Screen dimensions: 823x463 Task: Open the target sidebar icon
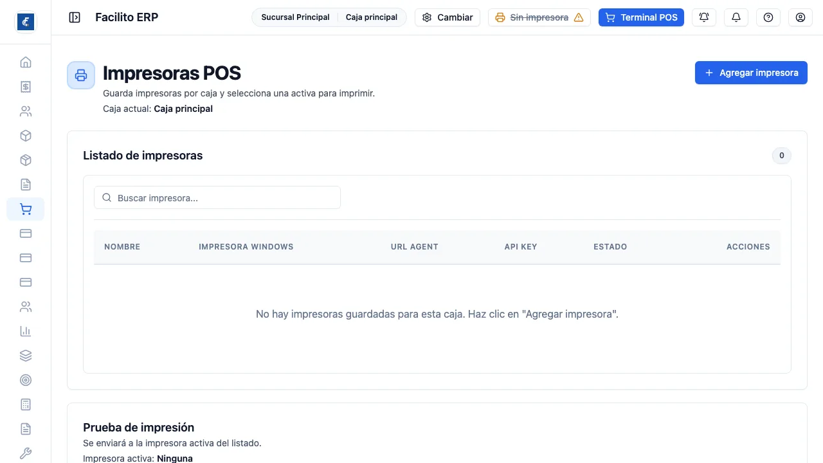click(x=26, y=380)
